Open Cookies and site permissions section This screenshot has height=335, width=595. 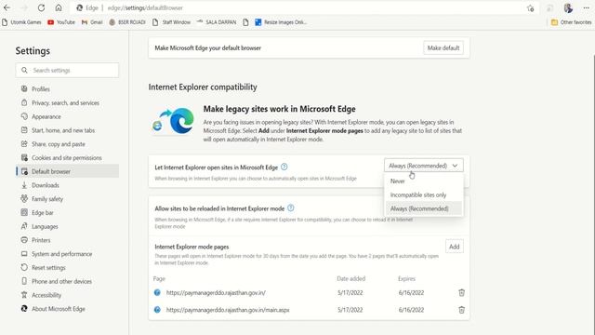point(67,157)
